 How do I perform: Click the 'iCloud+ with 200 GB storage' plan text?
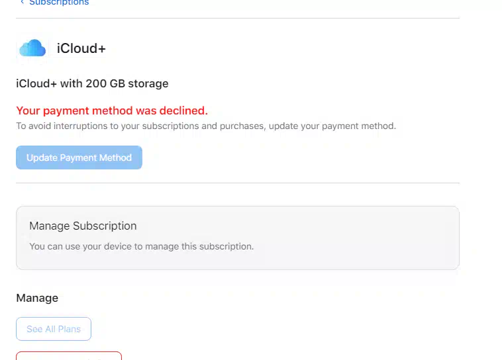point(92,83)
